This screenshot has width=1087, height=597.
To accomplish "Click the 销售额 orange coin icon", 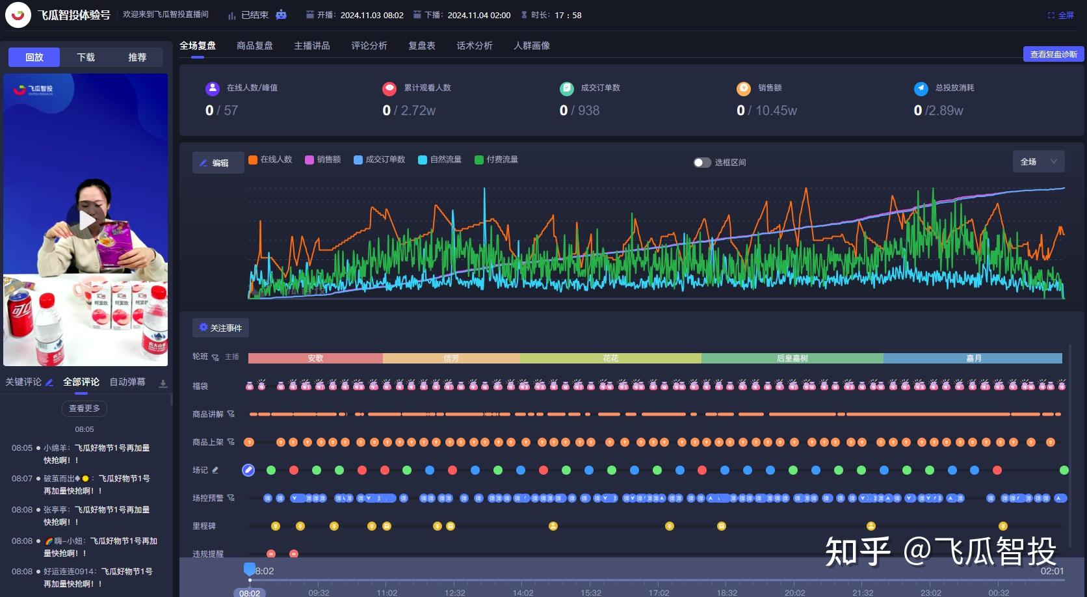I will coord(744,88).
